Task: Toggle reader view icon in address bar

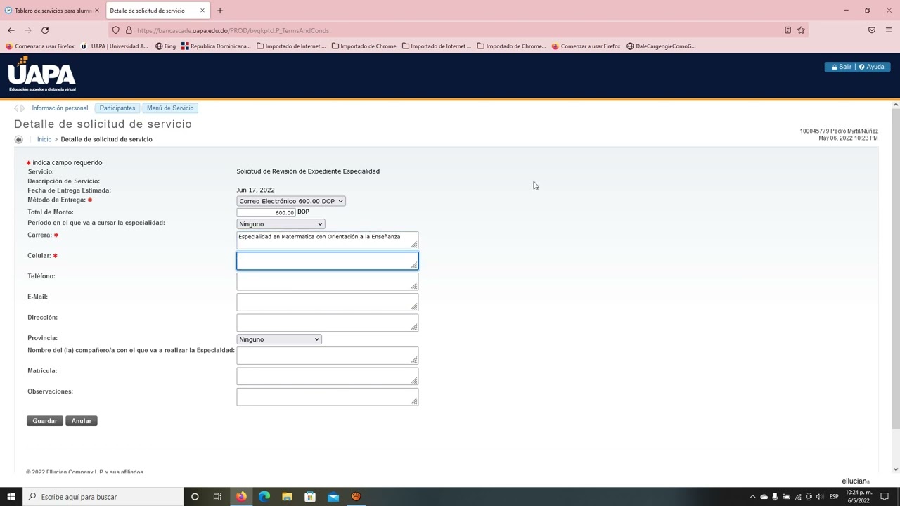Action: point(787,30)
